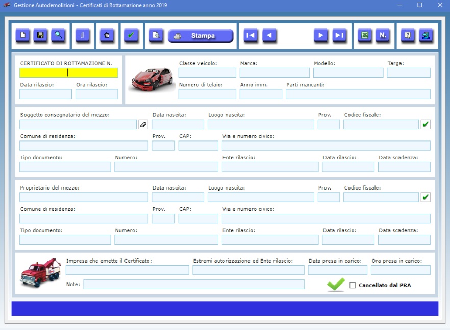Click Soggetto consegnatario del mezzo field
Screen dimensions: 450x330
point(78,124)
